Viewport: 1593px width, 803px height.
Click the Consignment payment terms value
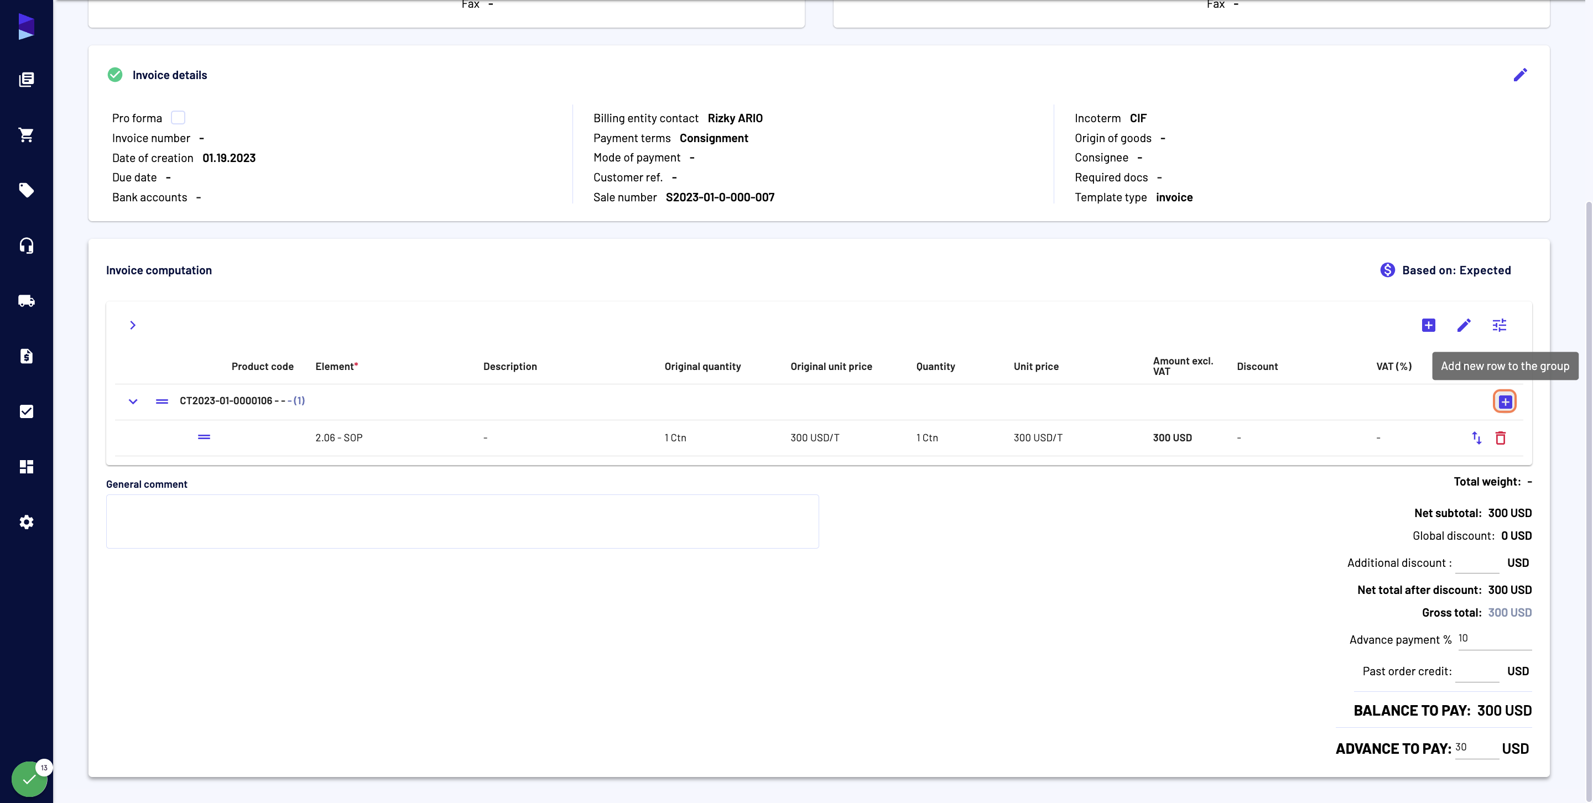(714, 138)
